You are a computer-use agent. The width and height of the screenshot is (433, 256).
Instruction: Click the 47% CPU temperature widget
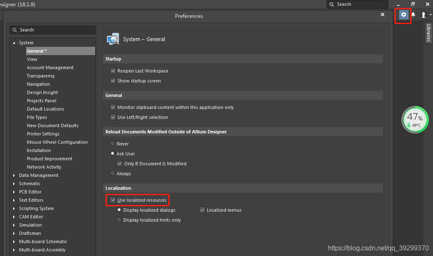[415, 120]
